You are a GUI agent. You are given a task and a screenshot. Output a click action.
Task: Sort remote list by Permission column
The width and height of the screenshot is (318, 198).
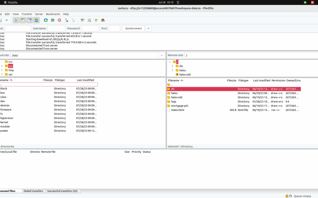point(278,80)
